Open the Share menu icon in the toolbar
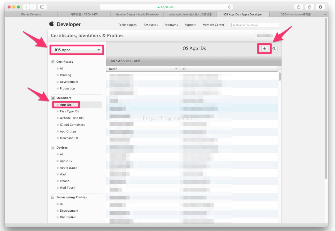Viewport: 335px width, 231px height. tap(299, 7)
